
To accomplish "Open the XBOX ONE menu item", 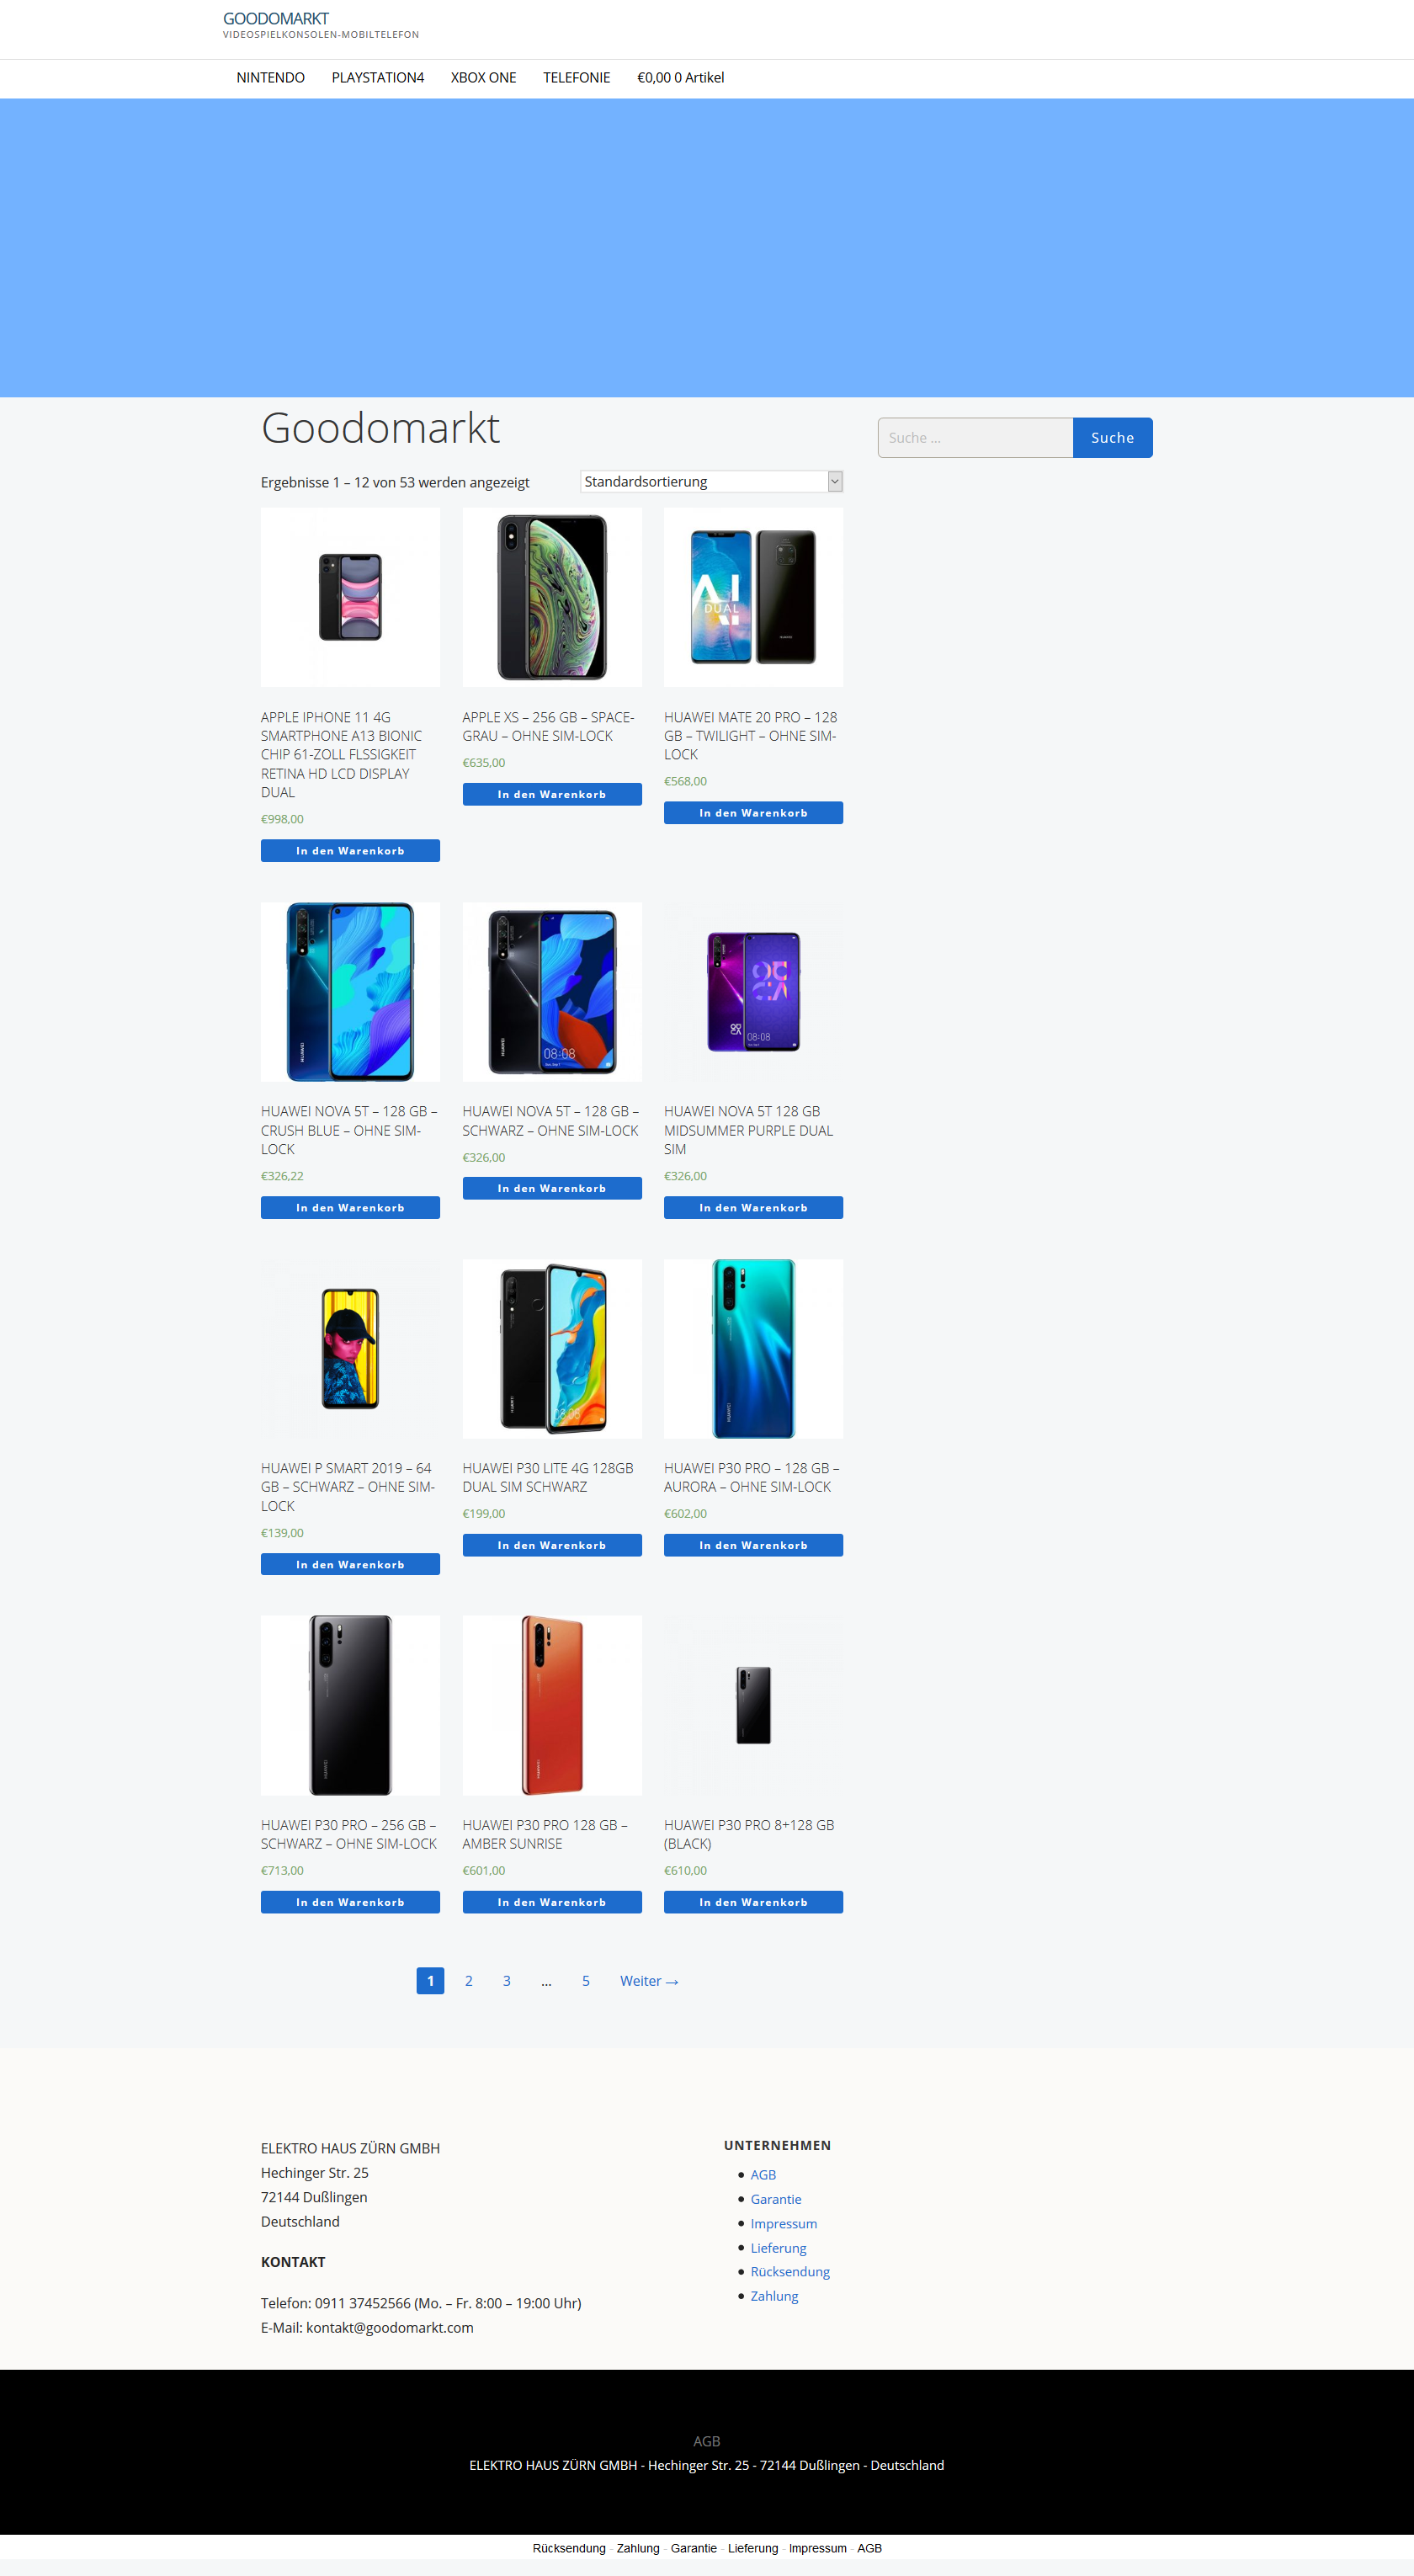I will (x=483, y=77).
